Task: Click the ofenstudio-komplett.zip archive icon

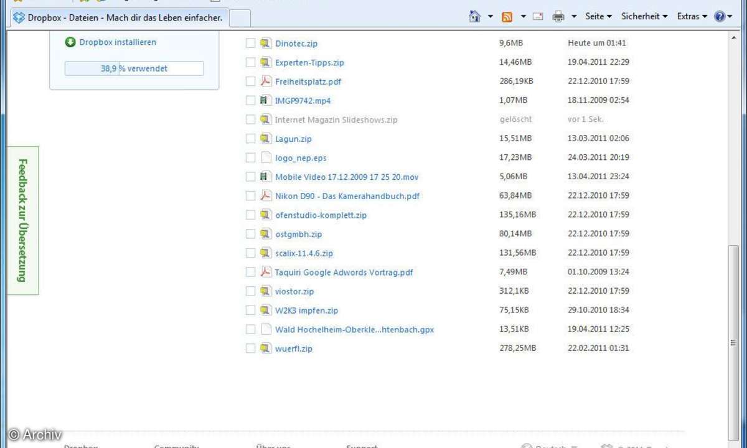Action: click(266, 215)
